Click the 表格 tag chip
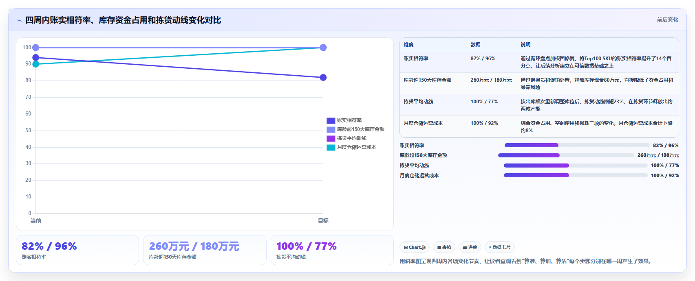Image resolution: width=695 pixels, height=281 pixels. pos(444,247)
